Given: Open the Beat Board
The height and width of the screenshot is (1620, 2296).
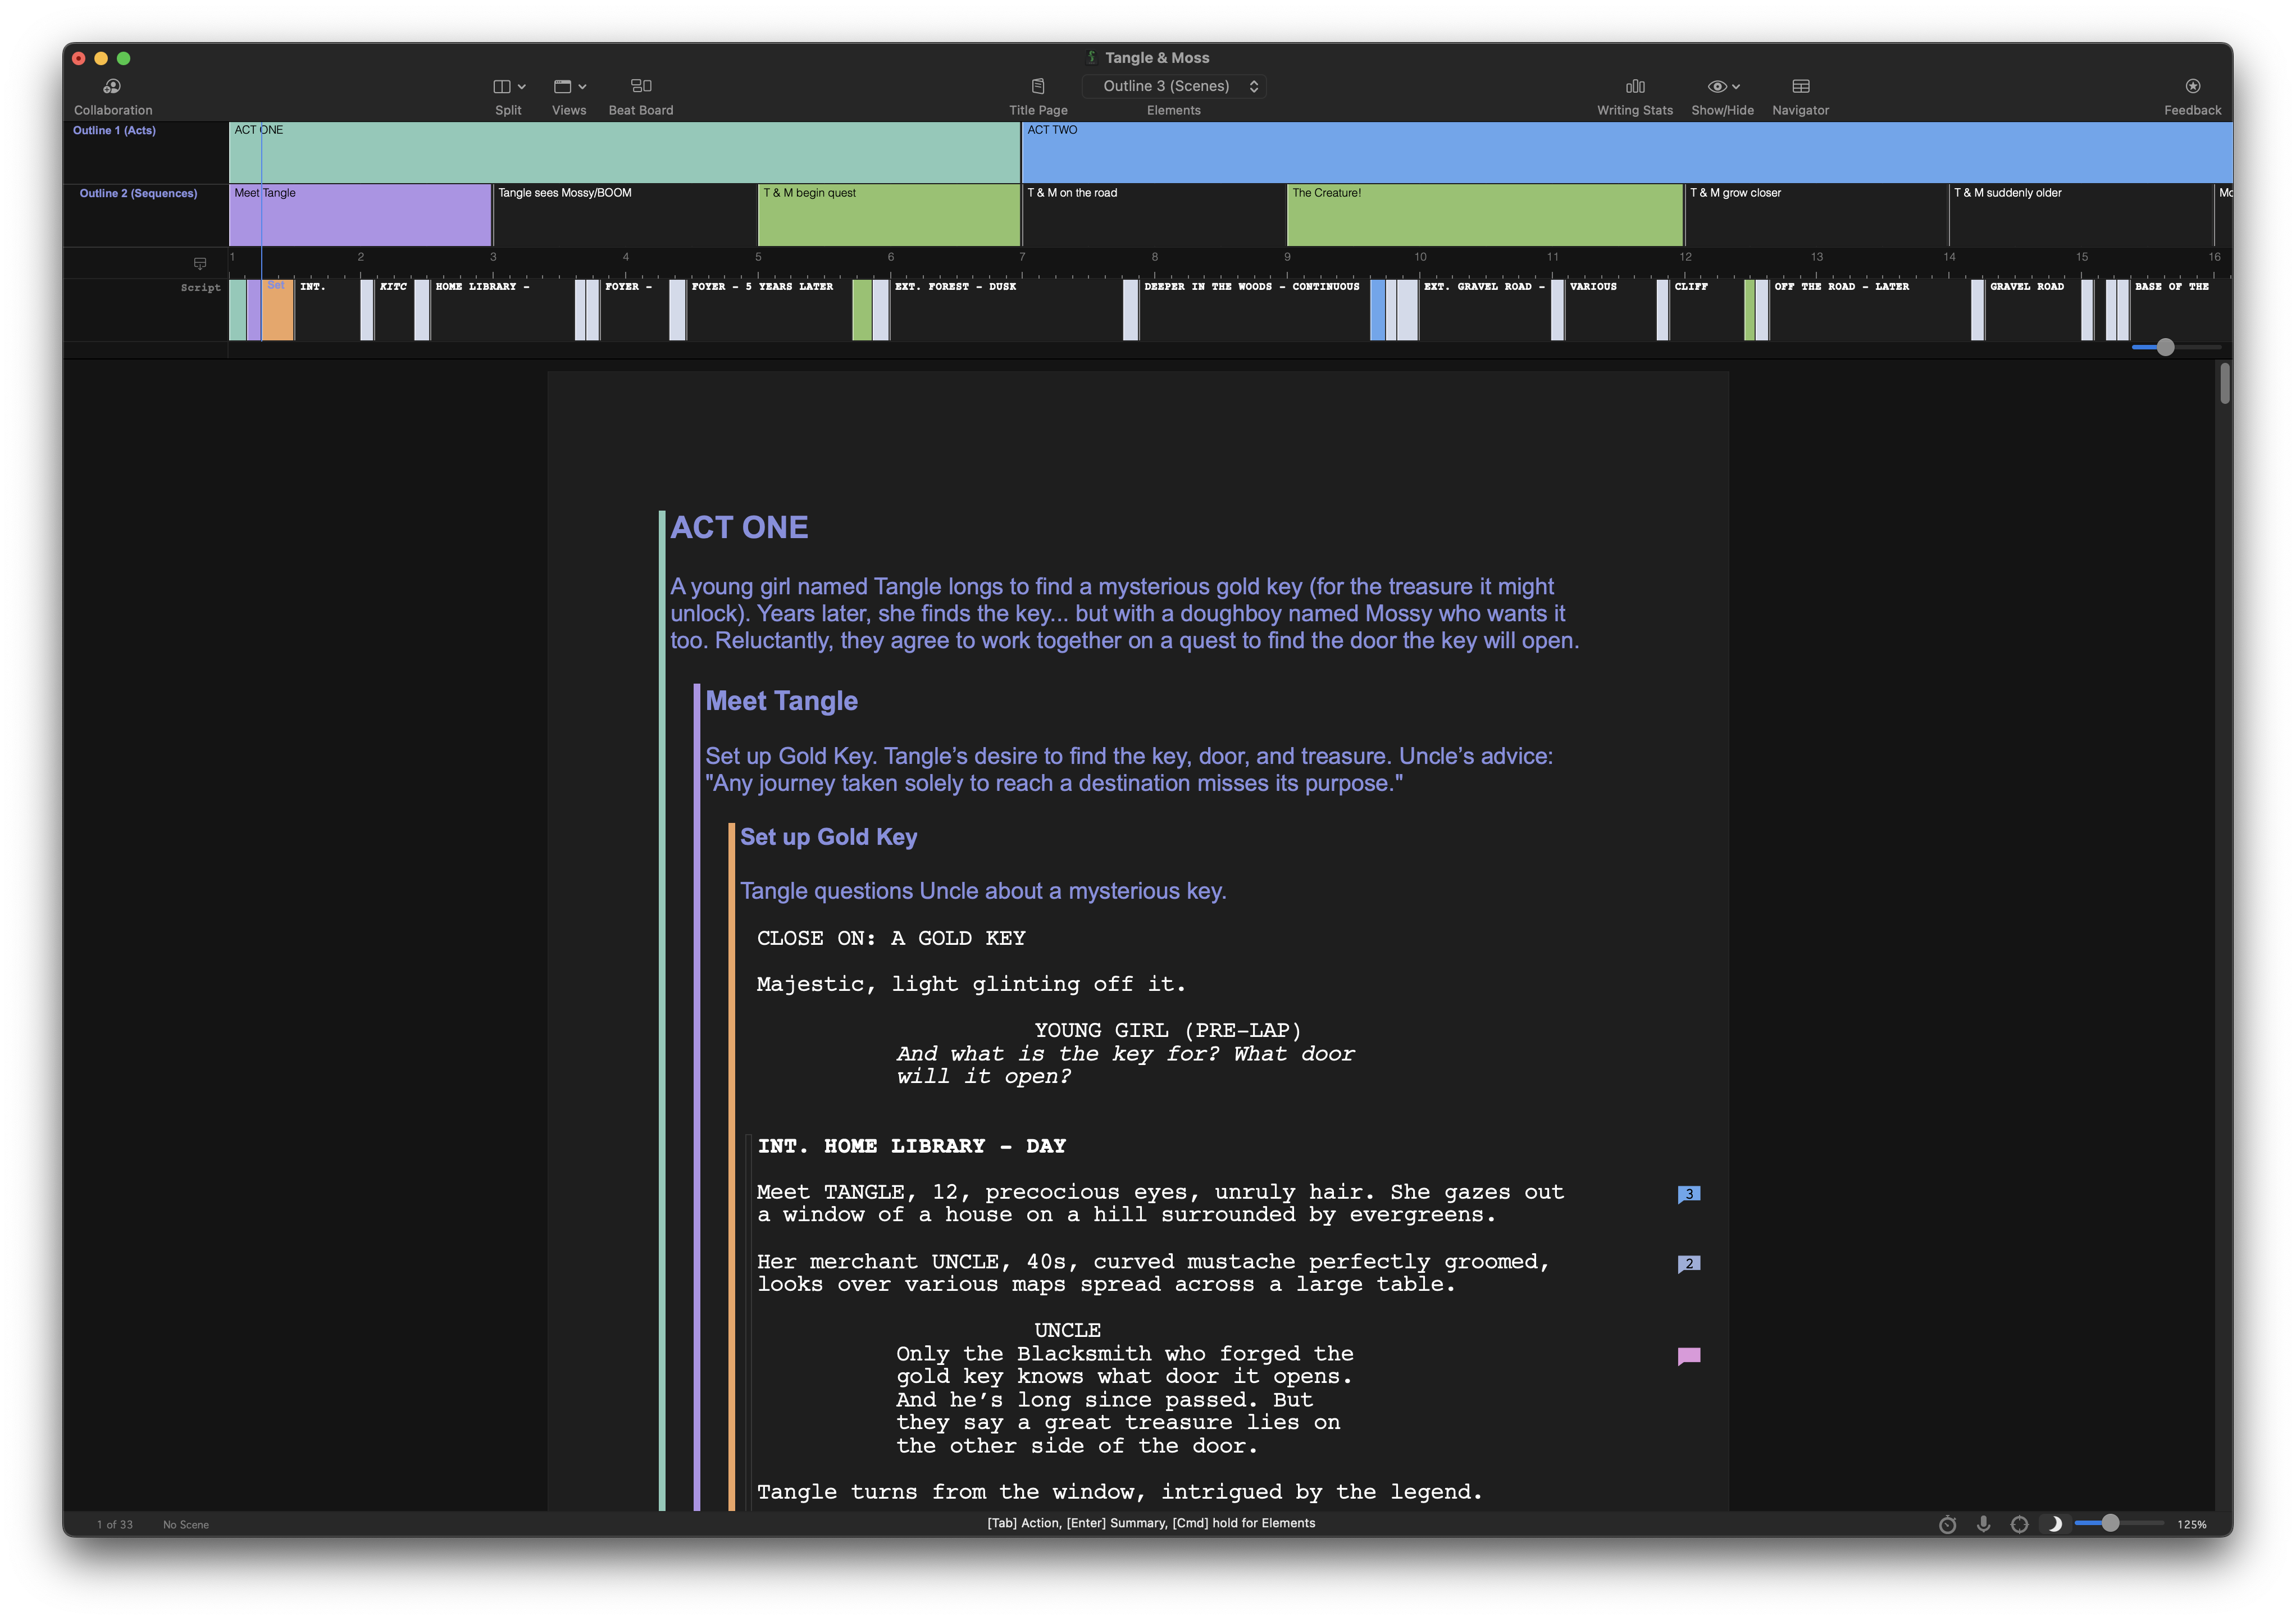Looking at the screenshot, I should tap(641, 95).
